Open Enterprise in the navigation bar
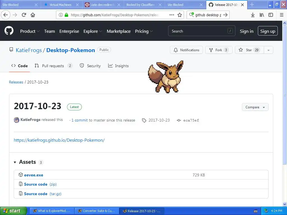The height and width of the screenshot is (215, 287). point(69,31)
